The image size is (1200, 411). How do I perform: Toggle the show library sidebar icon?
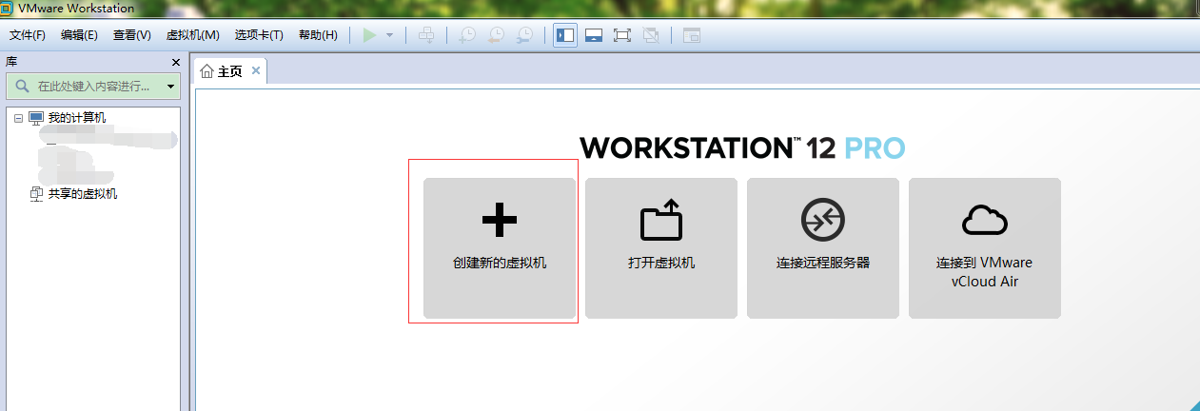click(565, 35)
